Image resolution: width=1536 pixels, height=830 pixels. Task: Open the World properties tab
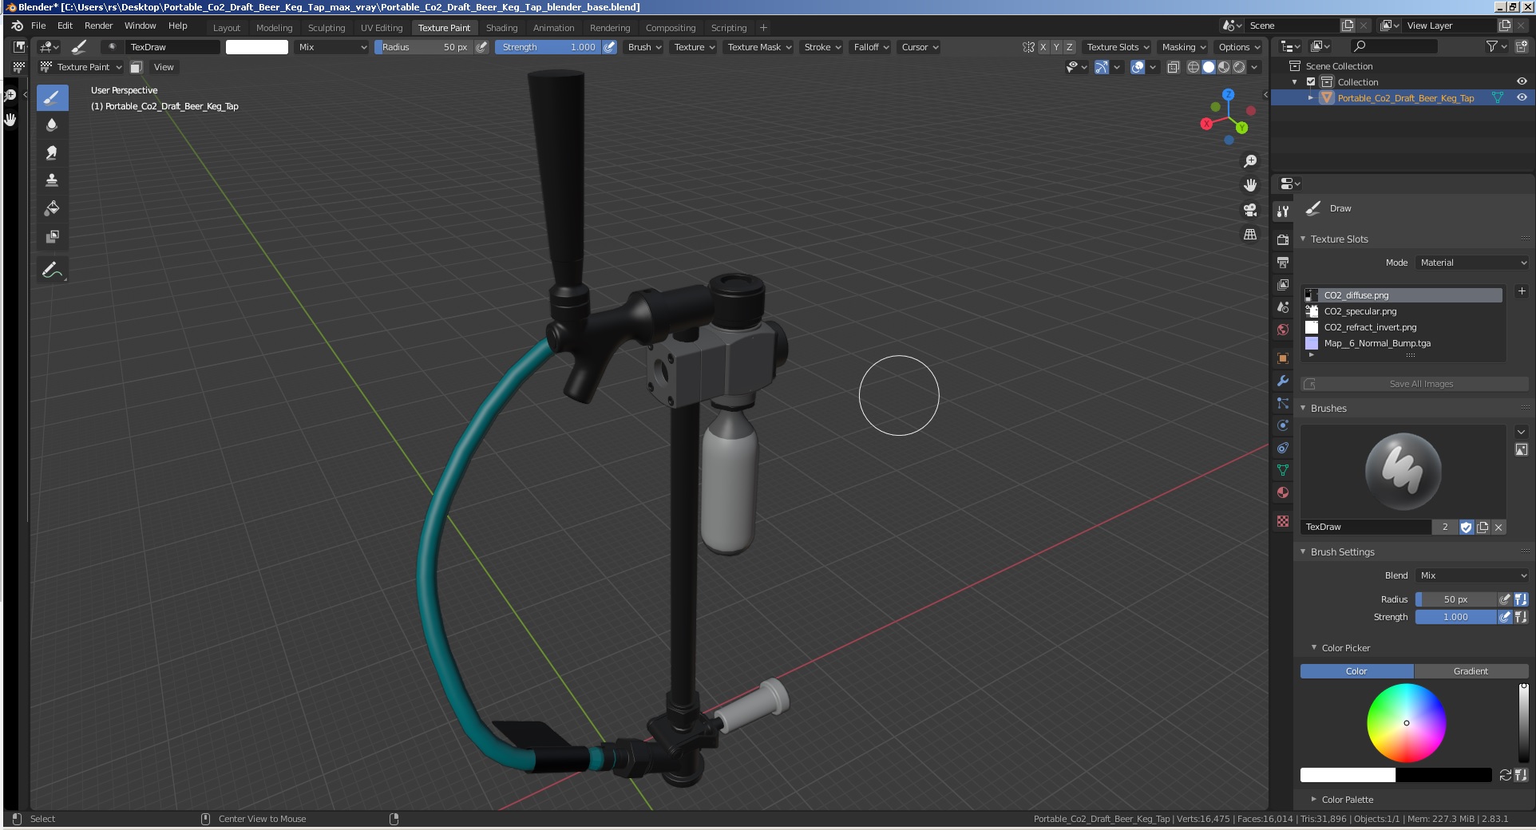tap(1283, 330)
